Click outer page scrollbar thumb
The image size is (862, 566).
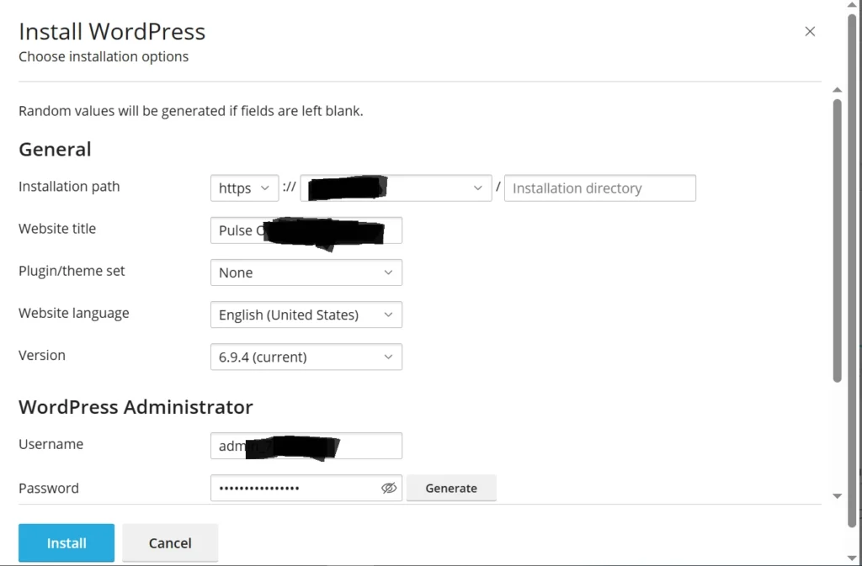pos(852,270)
